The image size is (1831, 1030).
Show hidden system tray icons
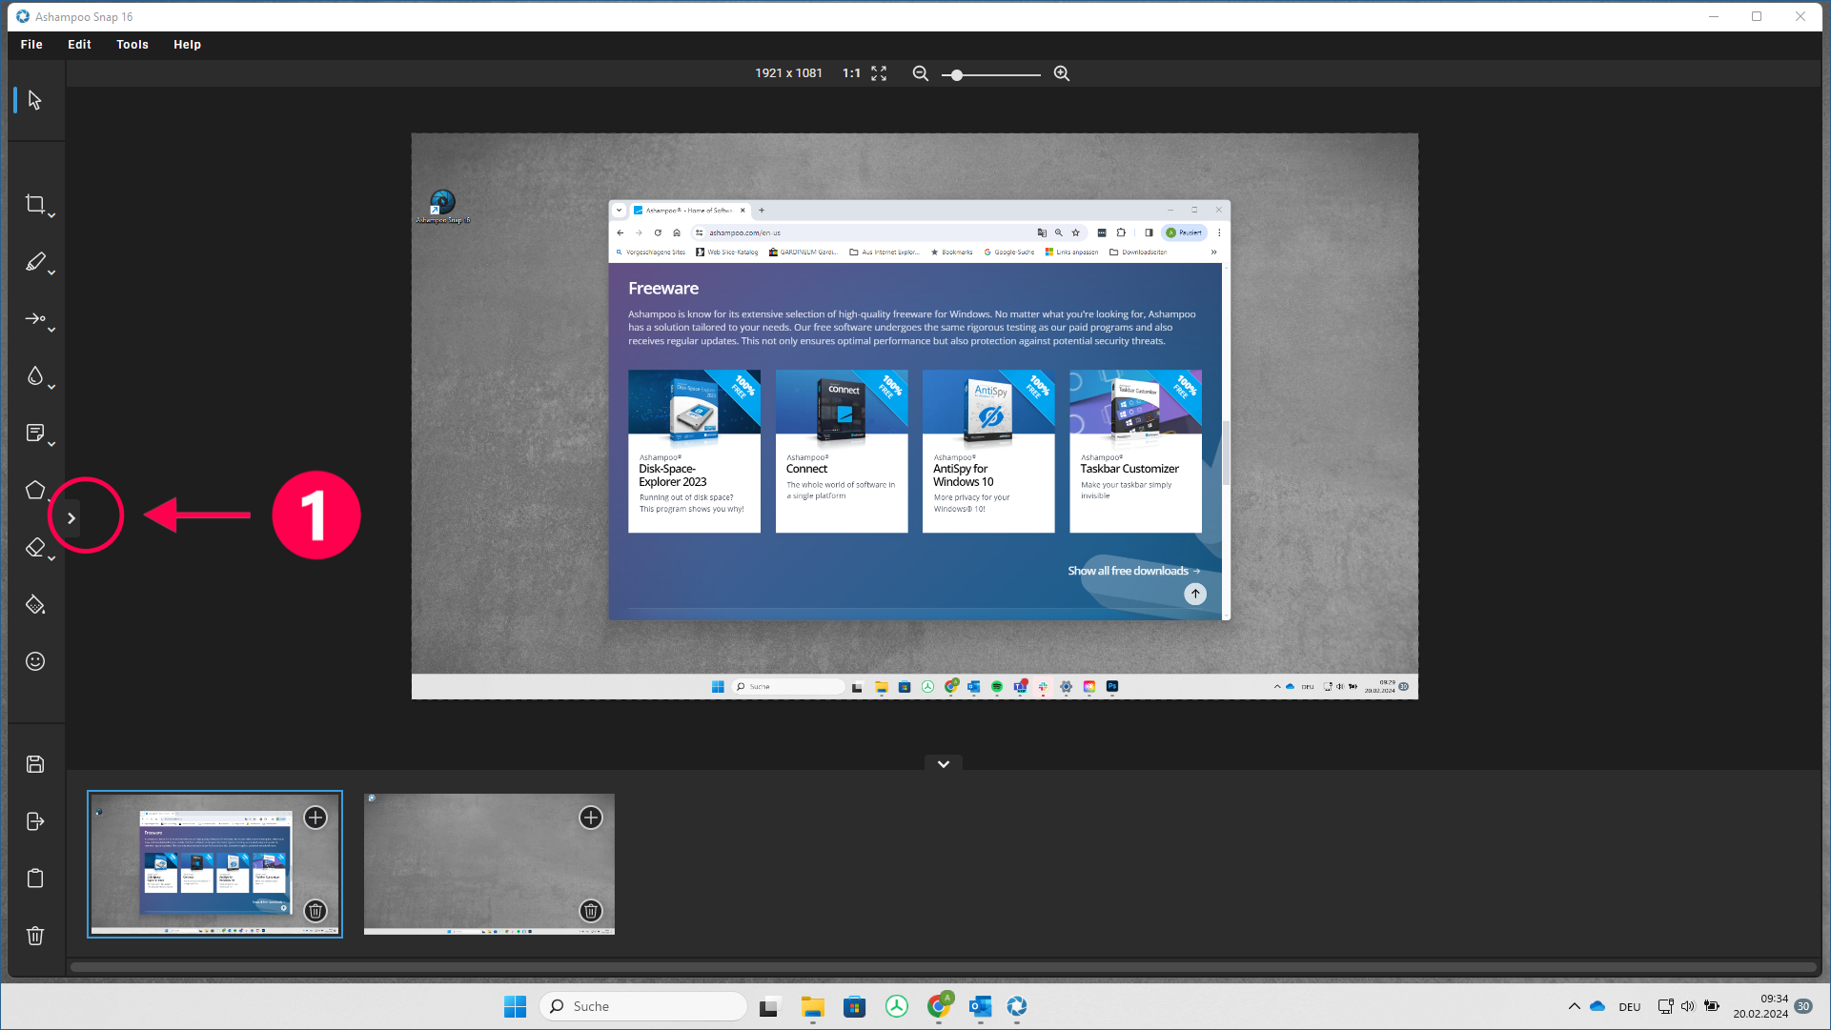(1574, 1006)
